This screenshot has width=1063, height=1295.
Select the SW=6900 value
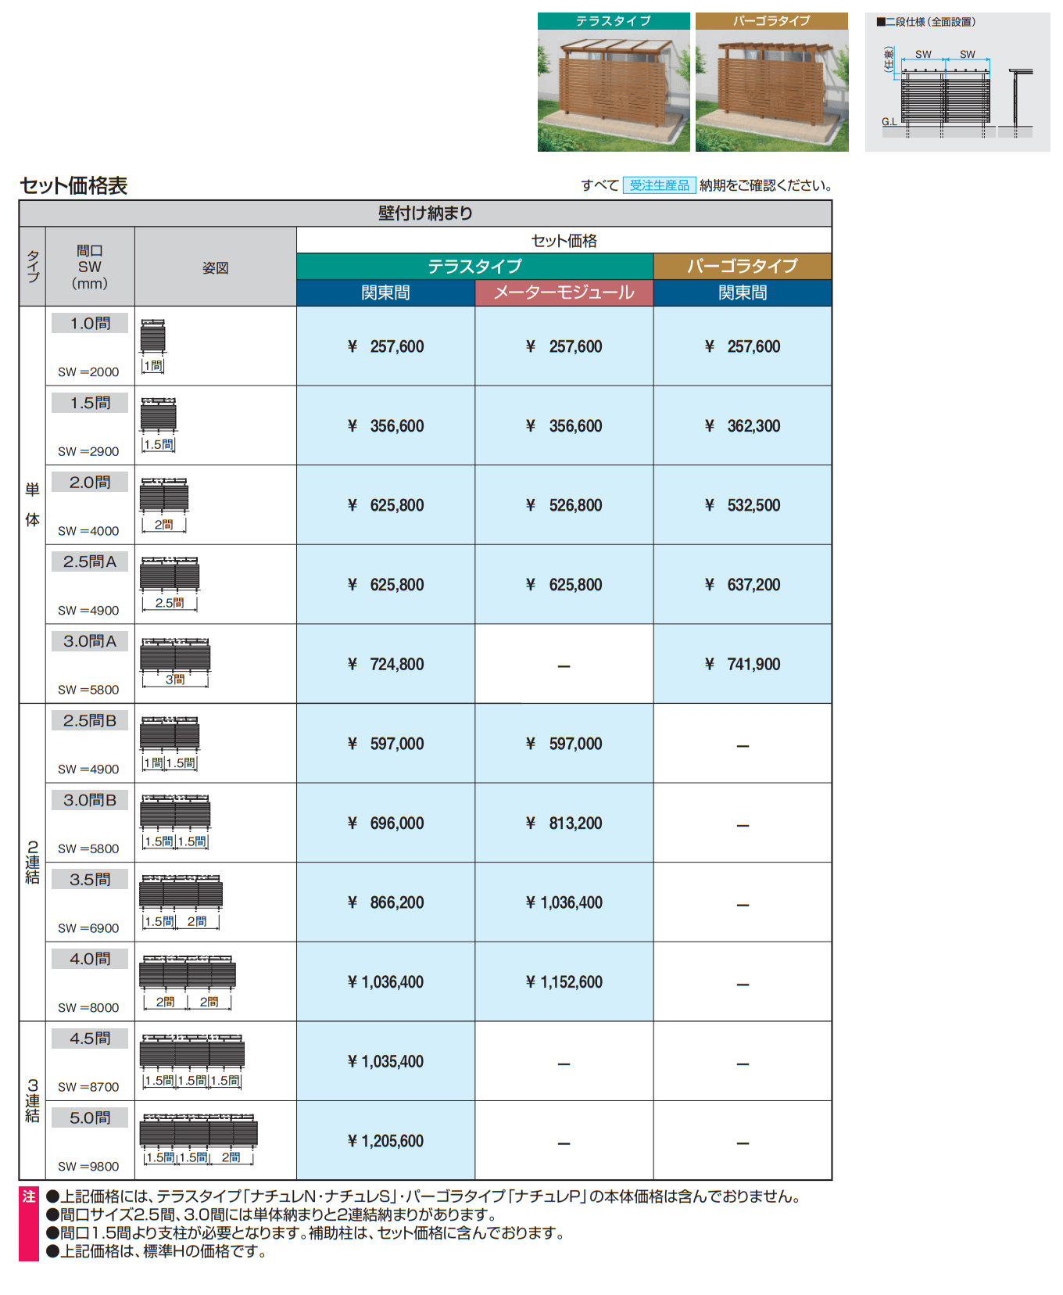88,928
